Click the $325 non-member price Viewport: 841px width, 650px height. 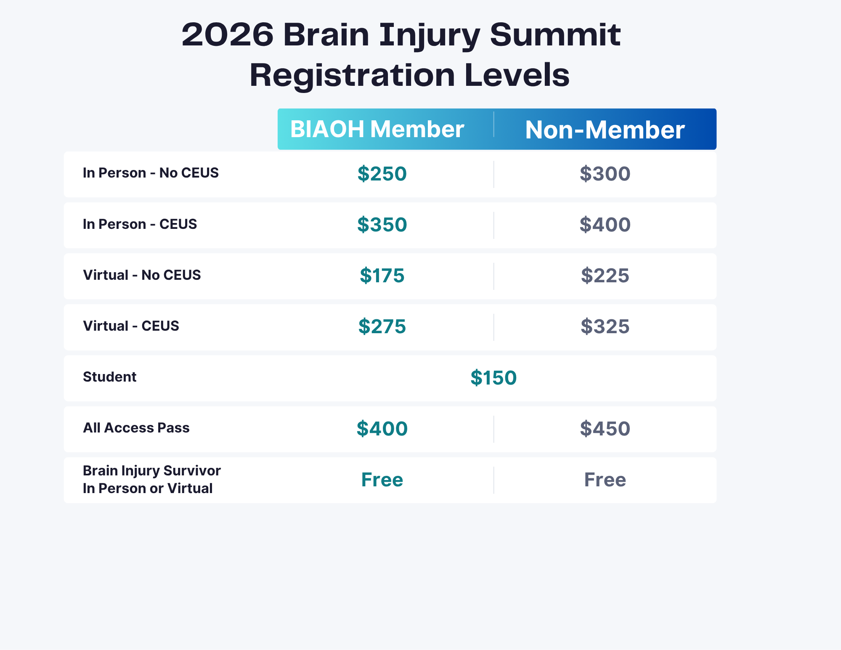click(605, 326)
